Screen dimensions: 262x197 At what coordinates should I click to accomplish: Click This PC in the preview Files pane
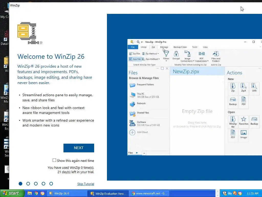coord(144,95)
